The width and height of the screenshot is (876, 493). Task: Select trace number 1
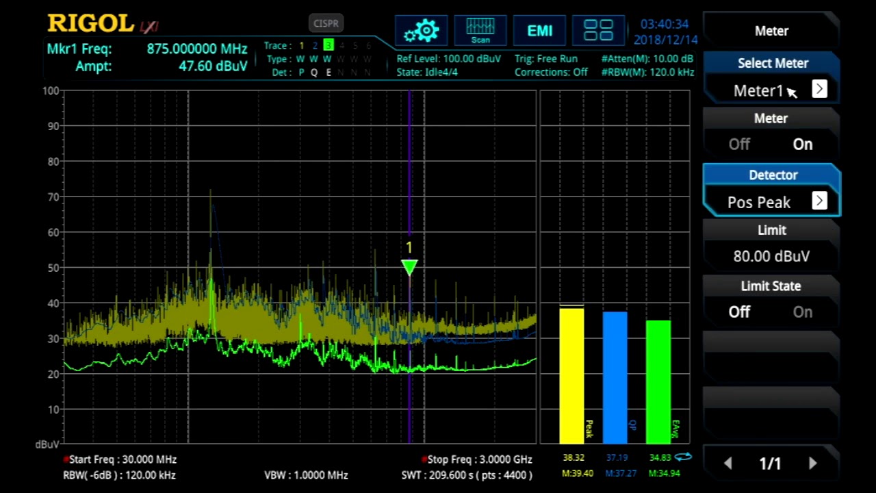pyautogui.click(x=301, y=46)
